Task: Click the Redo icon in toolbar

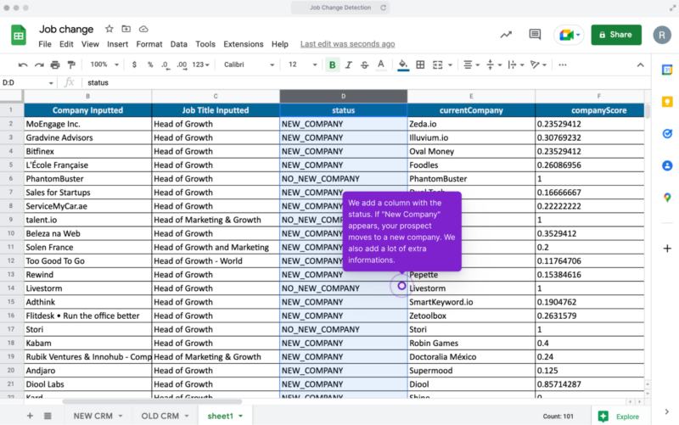Action: [39, 65]
